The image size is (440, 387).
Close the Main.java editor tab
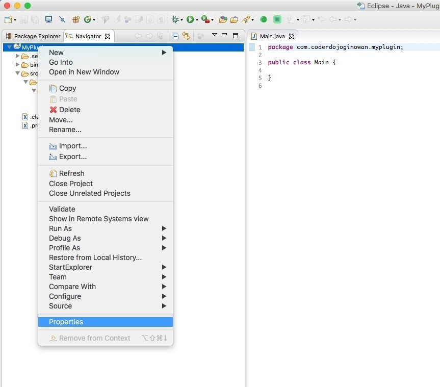(x=292, y=36)
